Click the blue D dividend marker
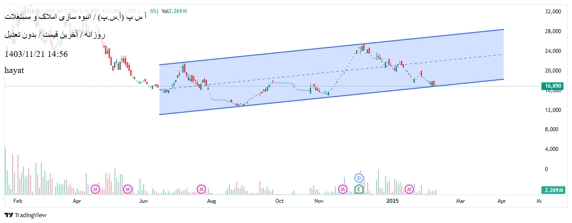Viewport: 572px width, 223px height. (359, 178)
